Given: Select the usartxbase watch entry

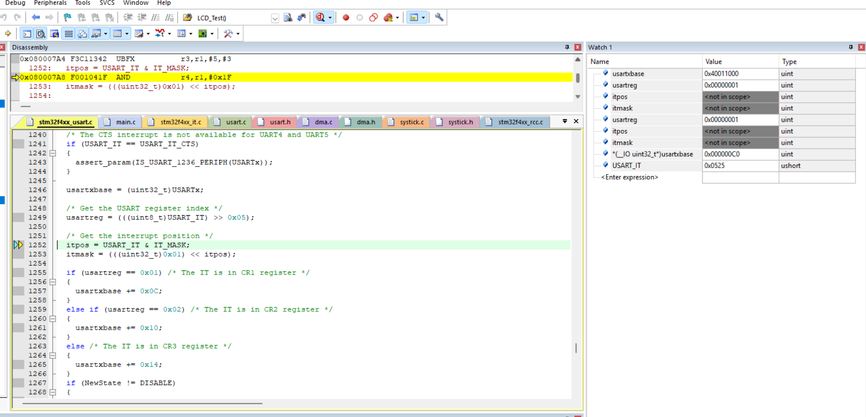Looking at the screenshot, I should pos(628,74).
